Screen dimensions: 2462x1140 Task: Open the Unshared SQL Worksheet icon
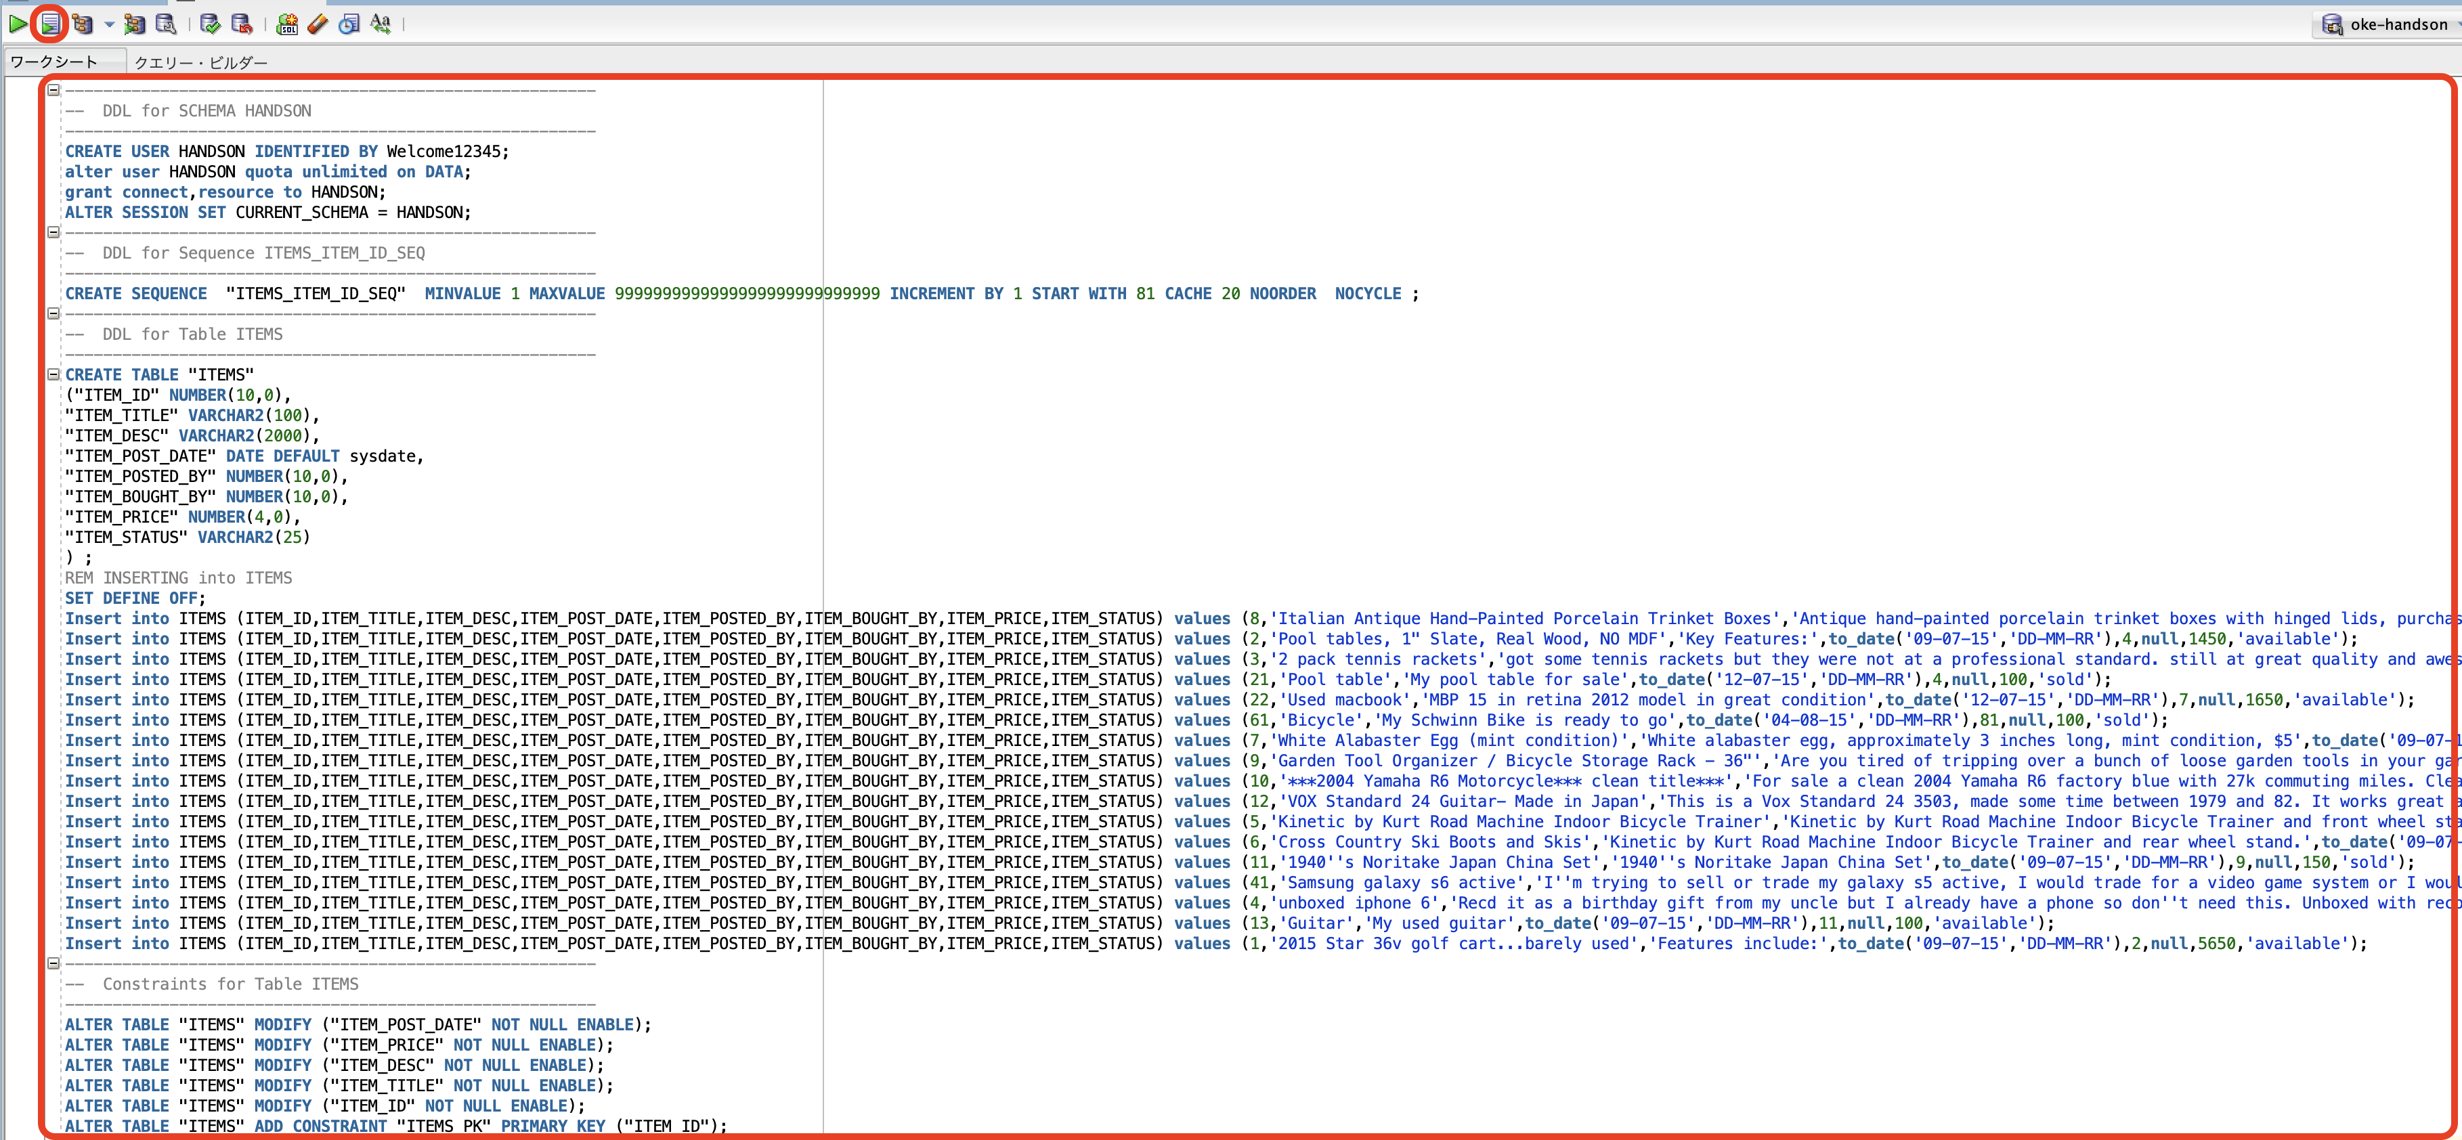286,24
